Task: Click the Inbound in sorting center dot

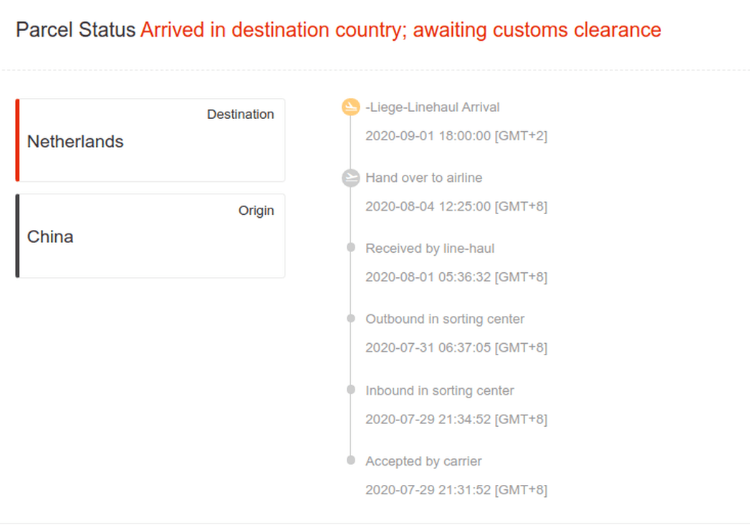Action: (350, 390)
